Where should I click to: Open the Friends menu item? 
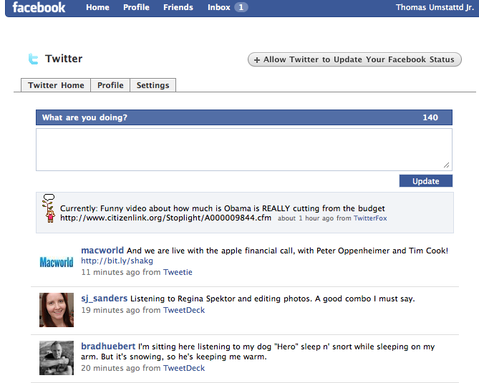click(x=178, y=7)
